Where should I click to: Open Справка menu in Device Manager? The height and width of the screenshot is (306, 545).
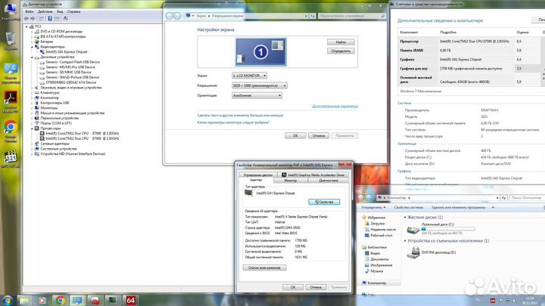(73, 11)
